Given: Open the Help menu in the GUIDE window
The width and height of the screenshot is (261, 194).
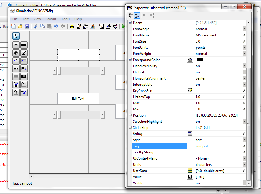Looking at the screenshot, I should (78, 19).
